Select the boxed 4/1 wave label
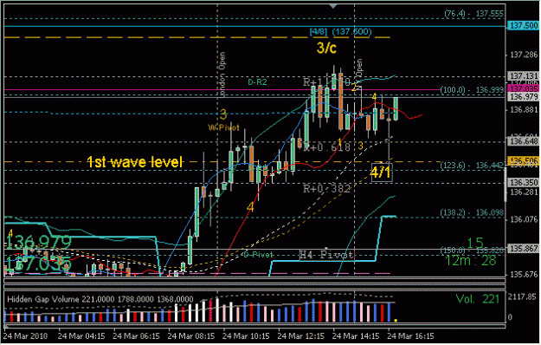Screen dimensions: 541x345 pyautogui.click(x=381, y=172)
